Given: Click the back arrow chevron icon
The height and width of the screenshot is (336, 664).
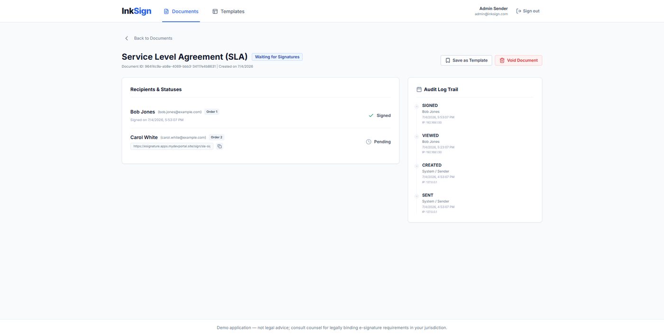Looking at the screenshot, I should point(126,38).
